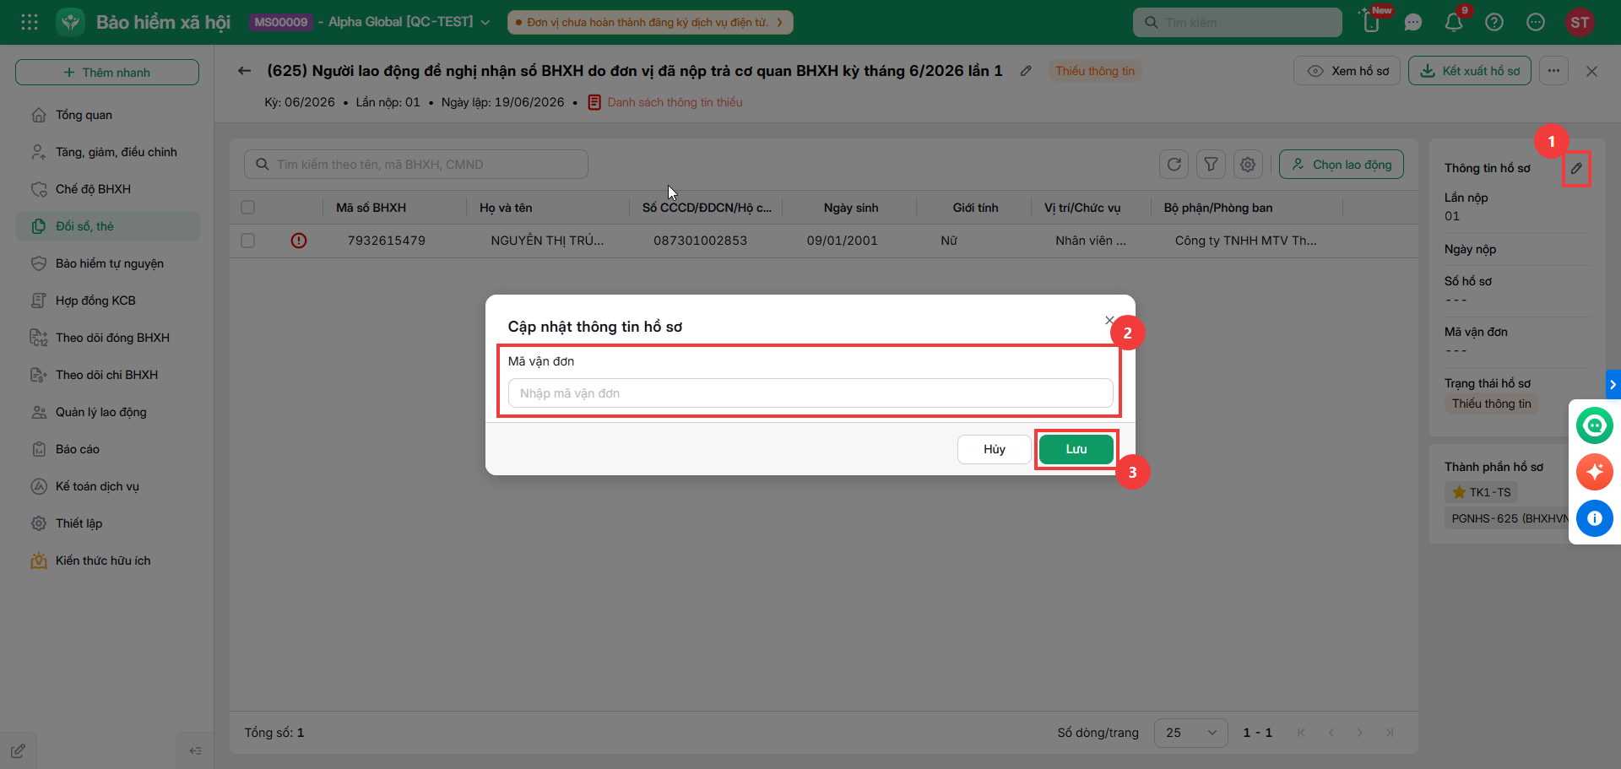Open the round more options icon in header
This screenshot has width=1621, height=769.
point(1536,23)
